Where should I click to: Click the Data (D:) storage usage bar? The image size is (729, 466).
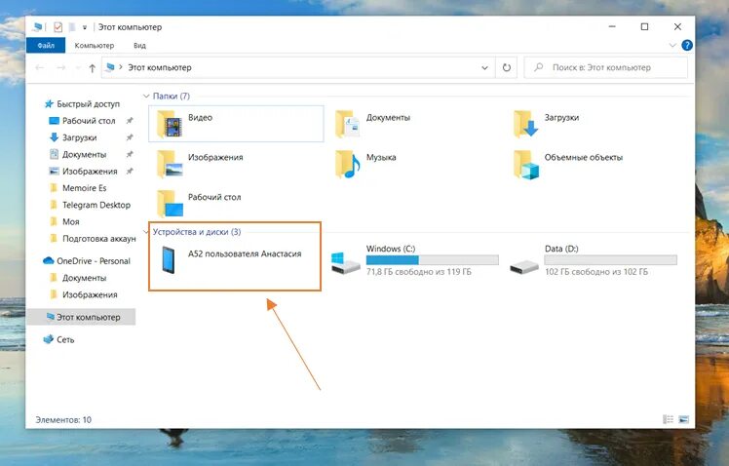tap(610, 260)
